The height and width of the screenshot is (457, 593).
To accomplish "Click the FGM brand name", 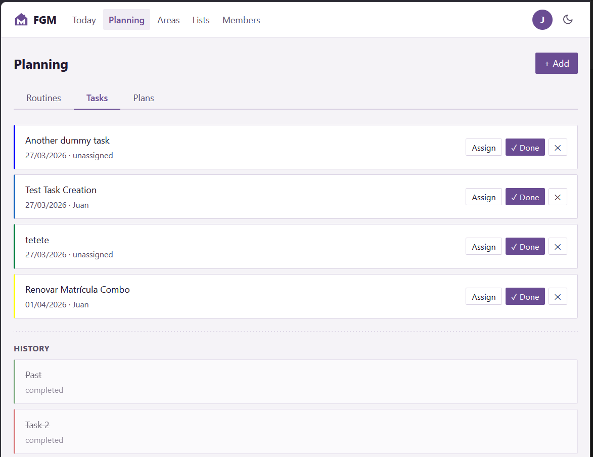I will [45, 20].
